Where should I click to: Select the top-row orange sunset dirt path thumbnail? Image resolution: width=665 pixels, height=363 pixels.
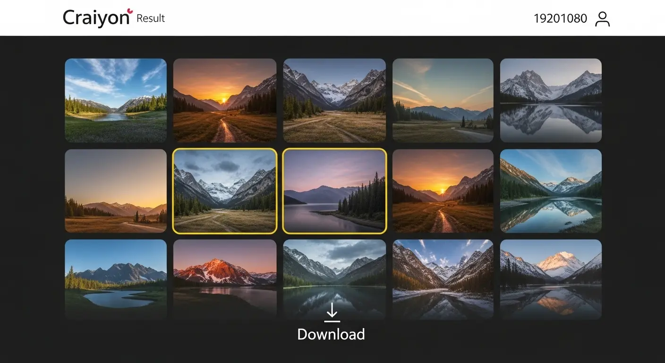tap(225, 100)
